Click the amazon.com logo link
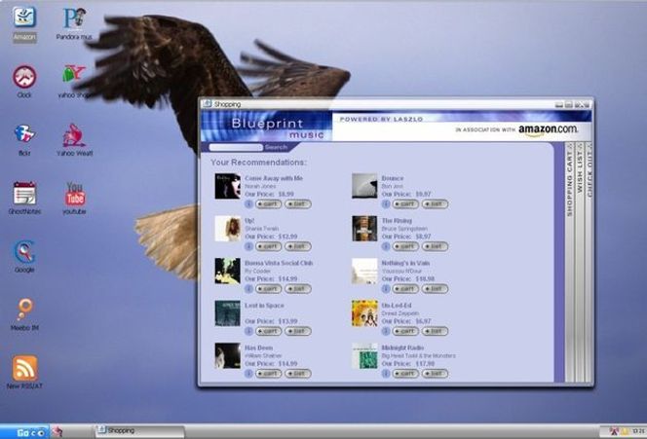 click(548, 129)
